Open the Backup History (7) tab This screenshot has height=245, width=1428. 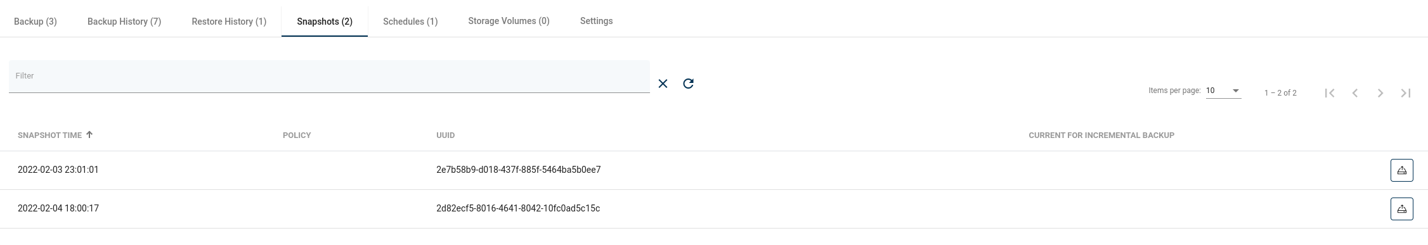124,22
